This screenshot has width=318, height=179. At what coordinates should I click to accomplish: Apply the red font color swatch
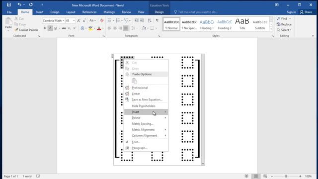[99, 28]
